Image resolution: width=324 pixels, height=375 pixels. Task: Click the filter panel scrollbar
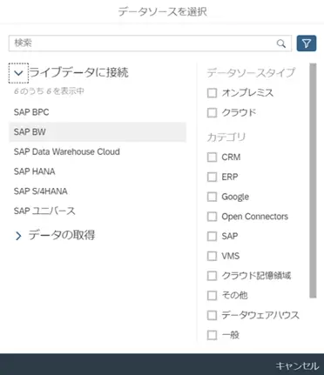(313, 180)
